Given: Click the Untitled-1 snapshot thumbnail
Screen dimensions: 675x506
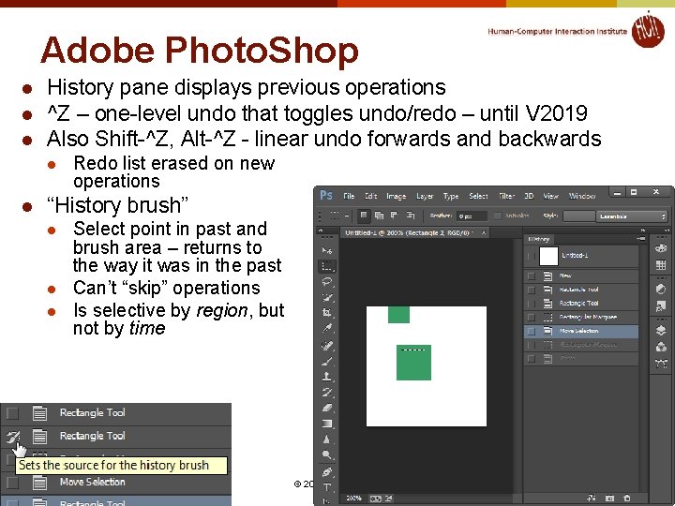Looking at the screenshot, I should [548, 256].
